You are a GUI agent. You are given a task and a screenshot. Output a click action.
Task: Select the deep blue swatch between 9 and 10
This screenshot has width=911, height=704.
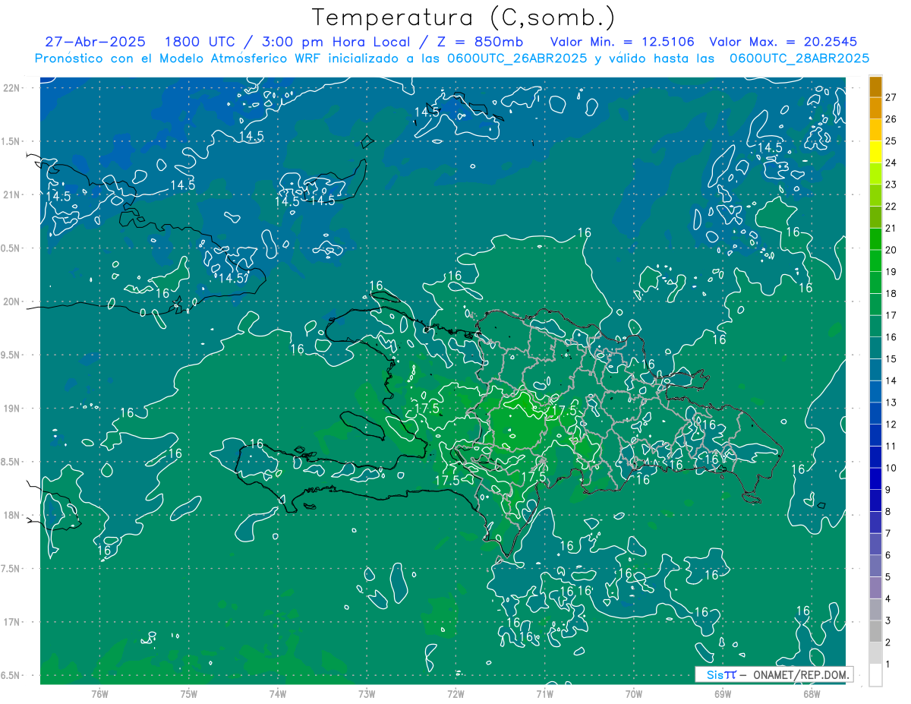pyautogui.click(x=875, y=479)
